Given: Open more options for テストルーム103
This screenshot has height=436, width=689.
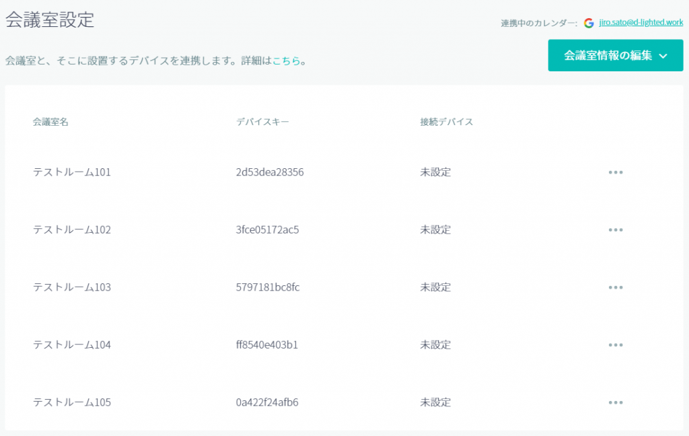Looking at the screenshot, I should coord(615,287).
